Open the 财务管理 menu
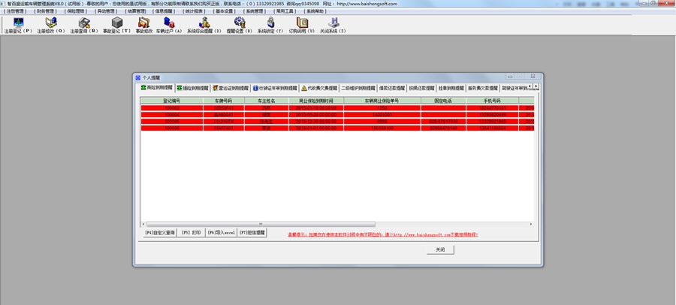Image resolution: width=676 pixels, height=305 pixels. coord(46,11)
